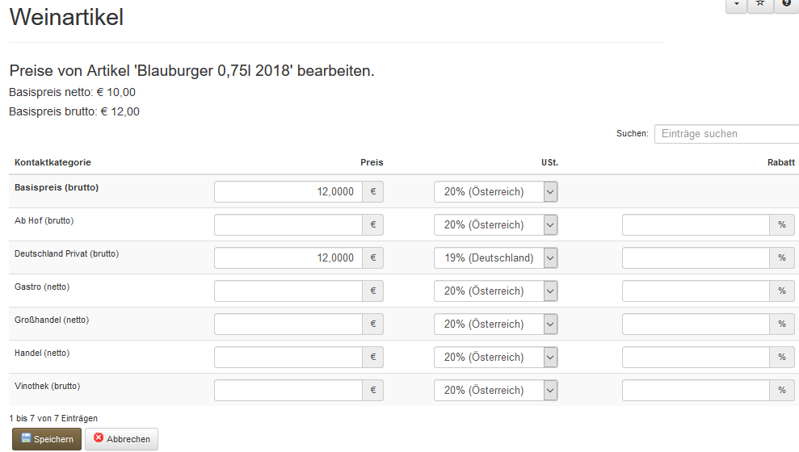Open the USt. dropdown for Ab Hof

[x=495, y=225]
